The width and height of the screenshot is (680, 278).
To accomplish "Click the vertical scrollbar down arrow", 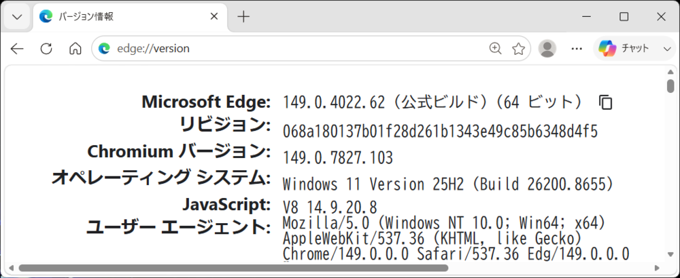I will 671,255.
